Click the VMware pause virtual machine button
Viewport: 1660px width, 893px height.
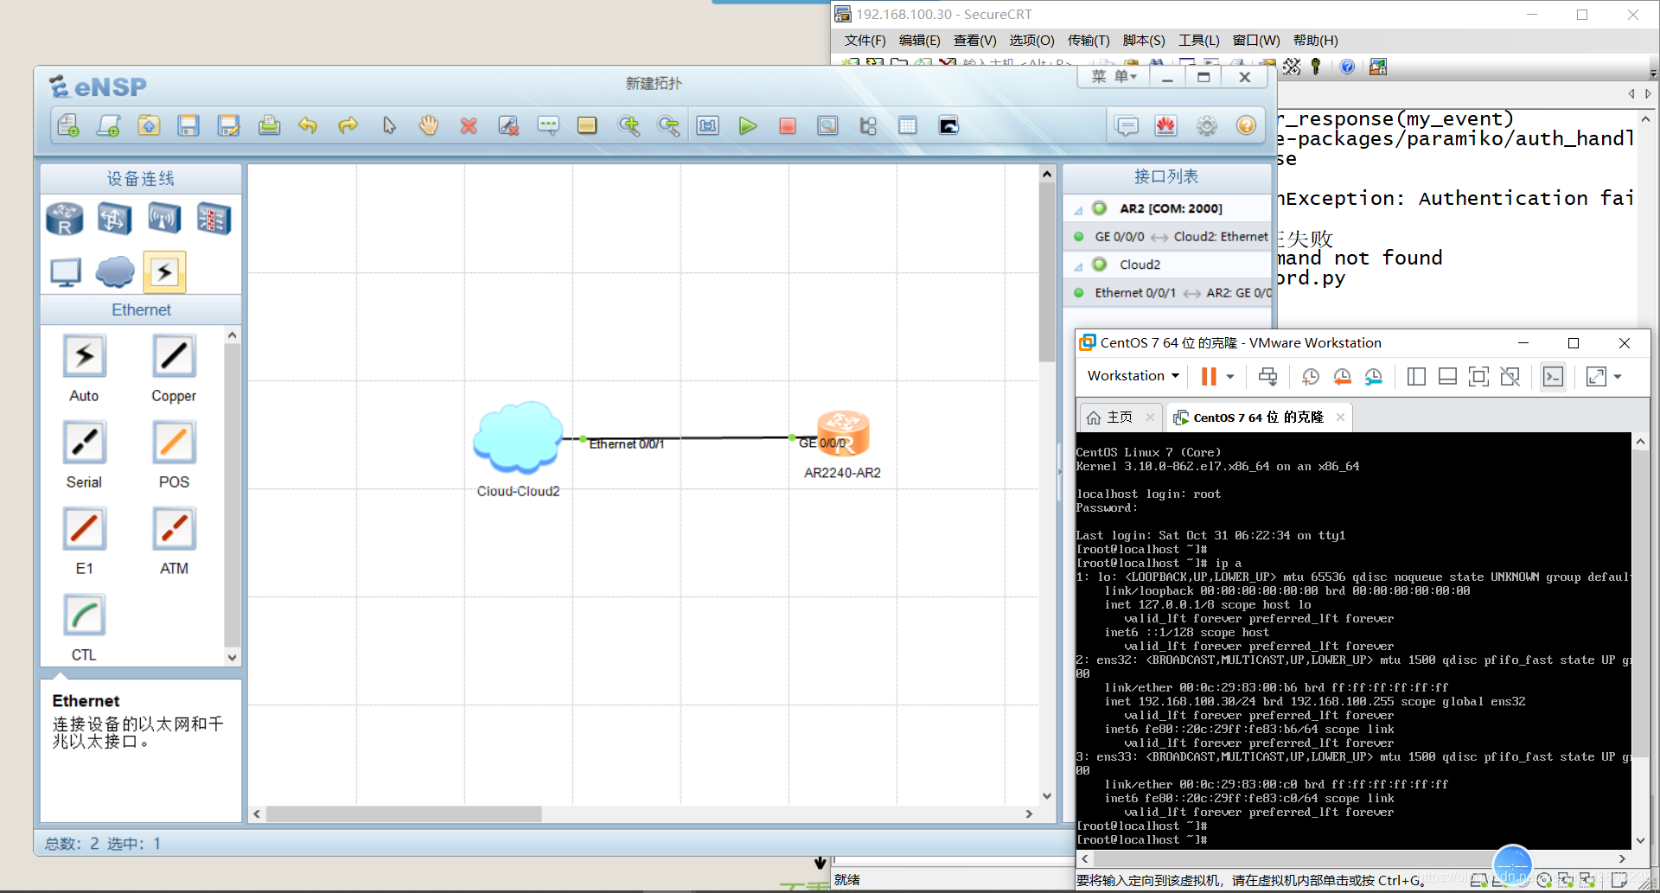[1209, 376]
